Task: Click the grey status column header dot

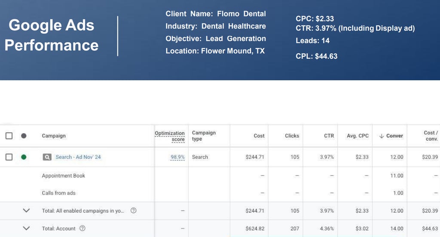Action: [x=24, y=136]
